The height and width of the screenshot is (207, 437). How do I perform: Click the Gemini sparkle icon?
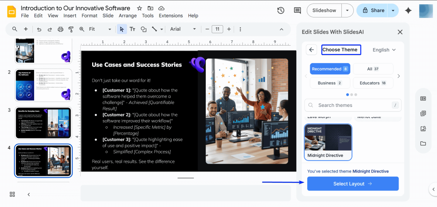point(408,11)
